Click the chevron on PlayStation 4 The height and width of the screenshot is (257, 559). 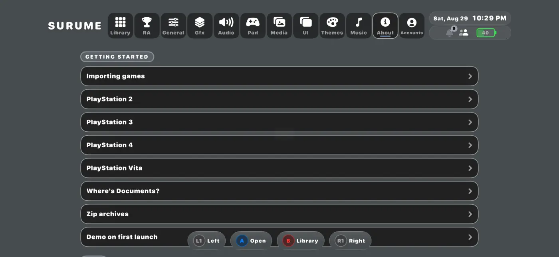[470, 145]
